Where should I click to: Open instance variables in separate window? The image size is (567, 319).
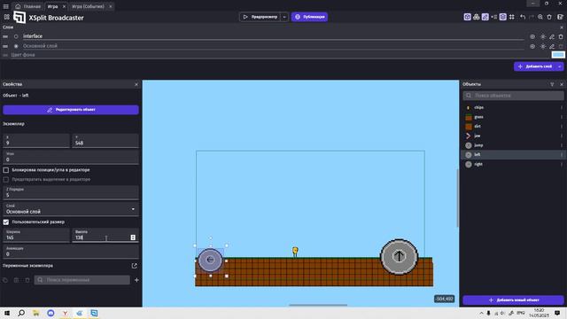134,266
